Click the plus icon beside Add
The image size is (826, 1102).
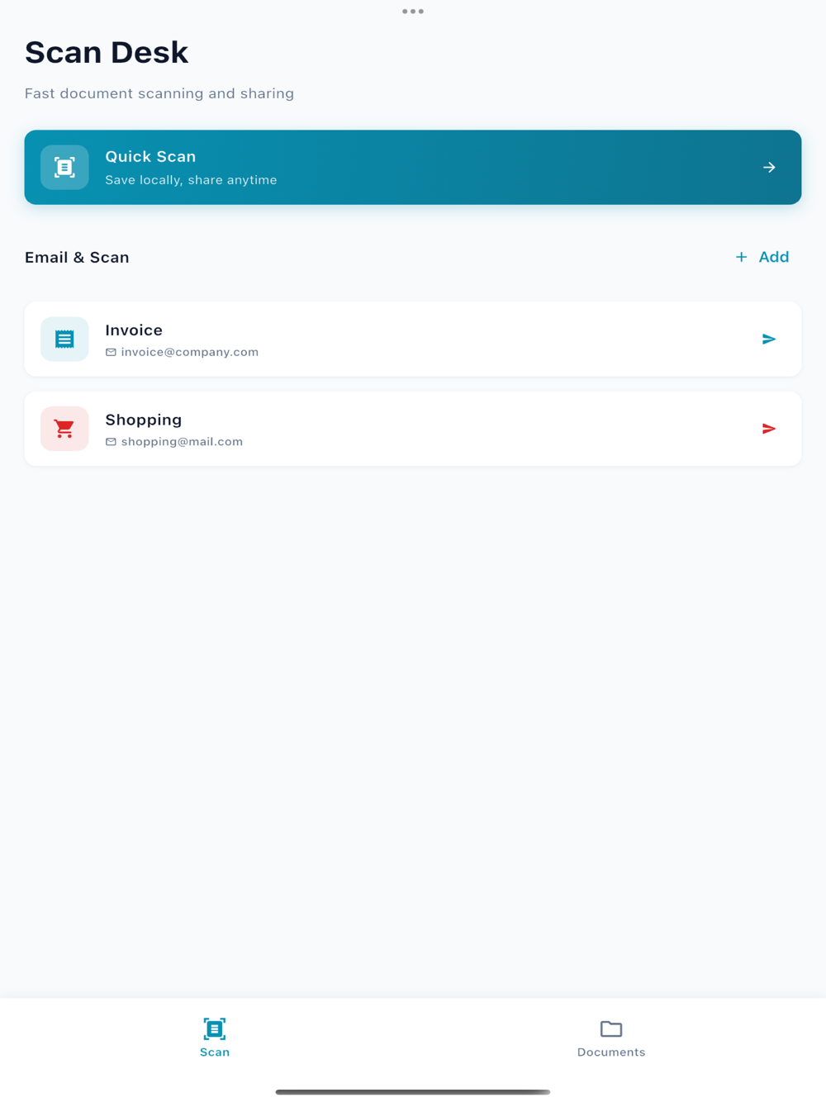tap(741, 257)
